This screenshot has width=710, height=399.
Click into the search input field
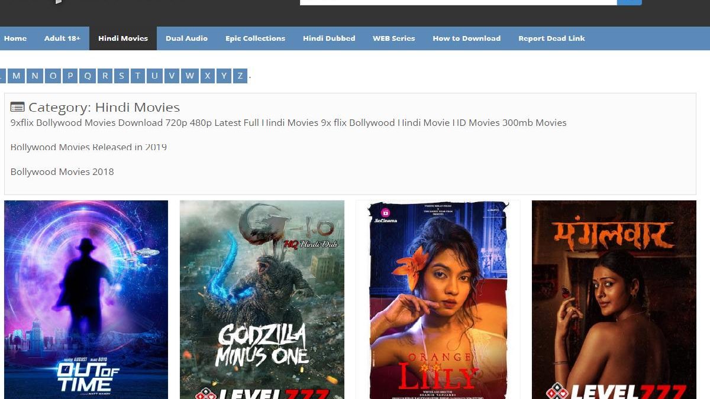(459, 2)
